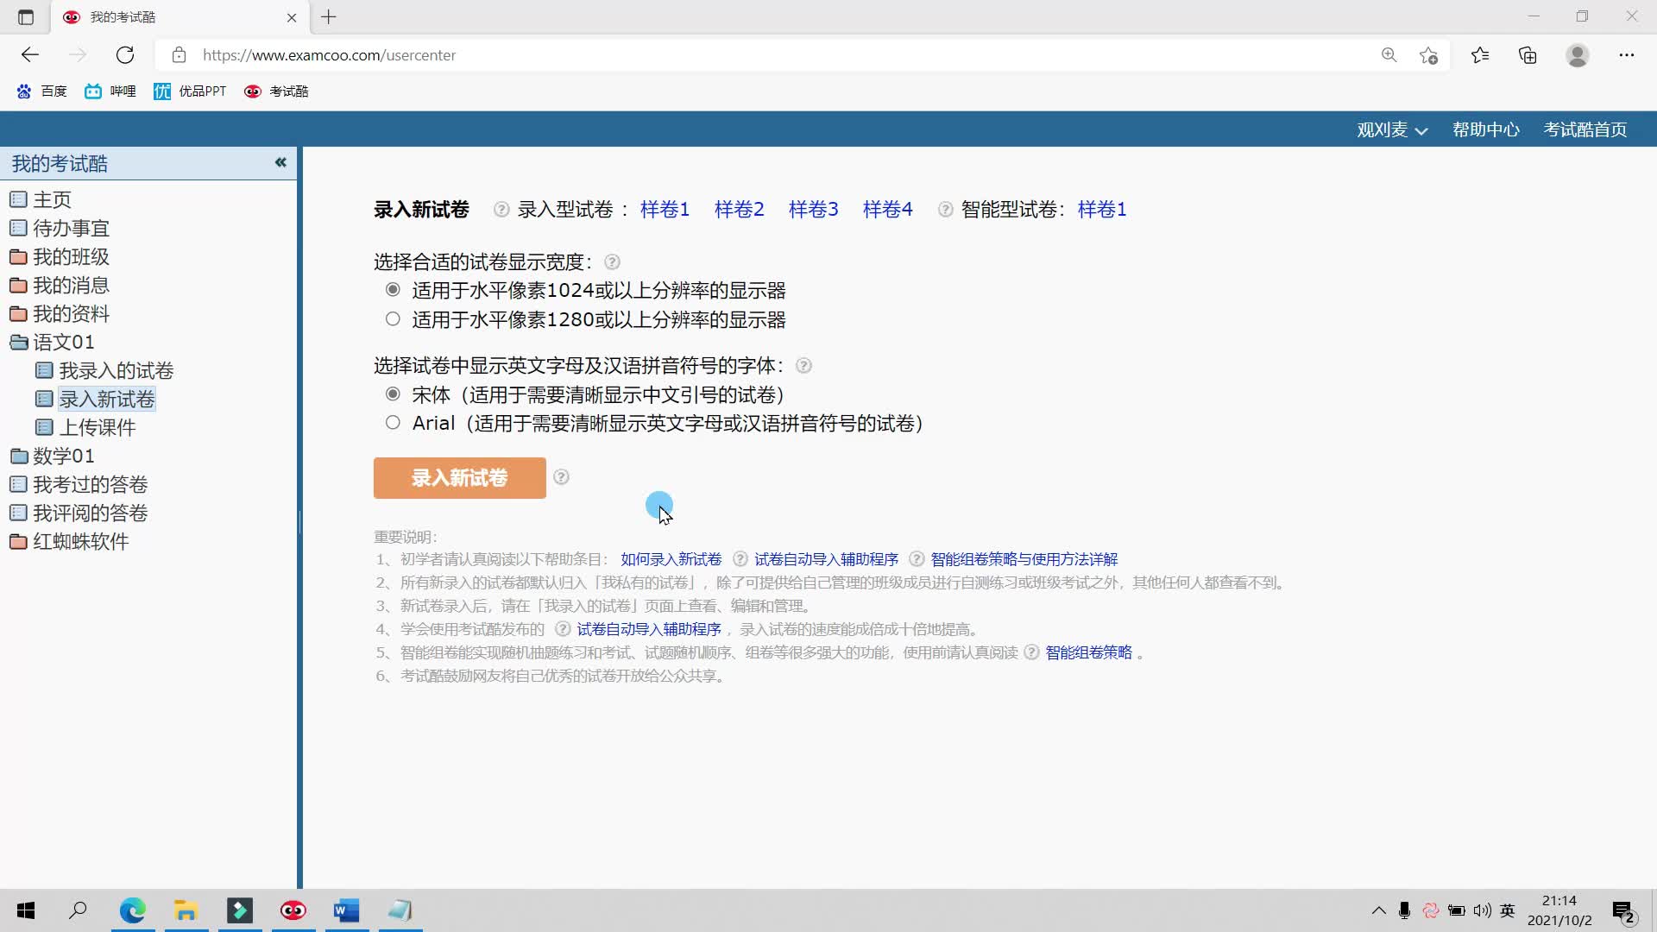Open the browser favorites list
This screenshot has height=932, width=1657.
tap(1480, 55)
